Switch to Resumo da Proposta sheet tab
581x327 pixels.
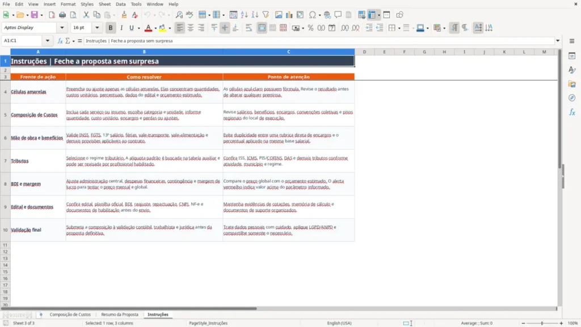[x=120, y=315]
